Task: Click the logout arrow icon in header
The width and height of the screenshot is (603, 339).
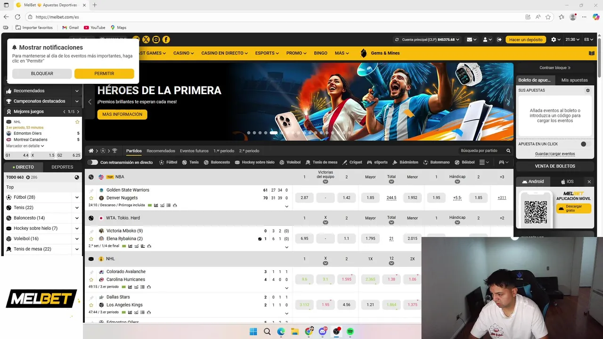Action: tap(499, 40)
